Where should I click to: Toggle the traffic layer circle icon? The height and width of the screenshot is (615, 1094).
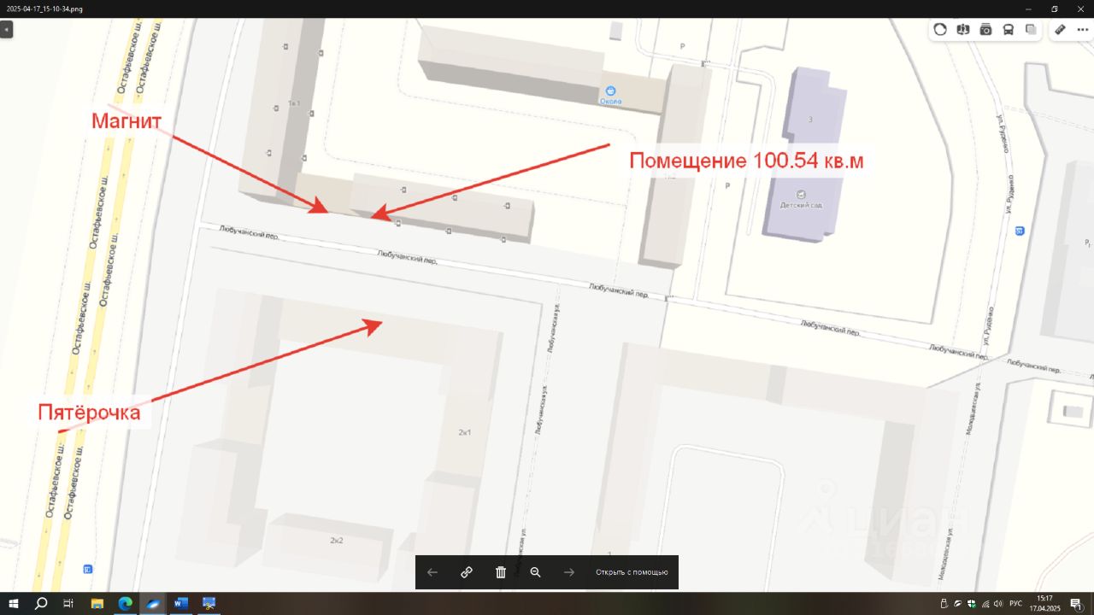coord(940,29)
